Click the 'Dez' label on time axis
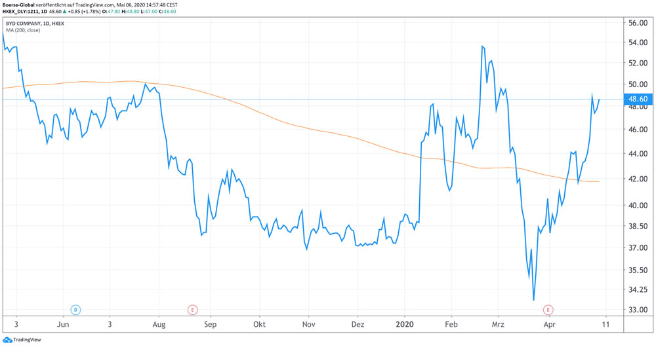 pyautogui.click(x=358, y=325)
